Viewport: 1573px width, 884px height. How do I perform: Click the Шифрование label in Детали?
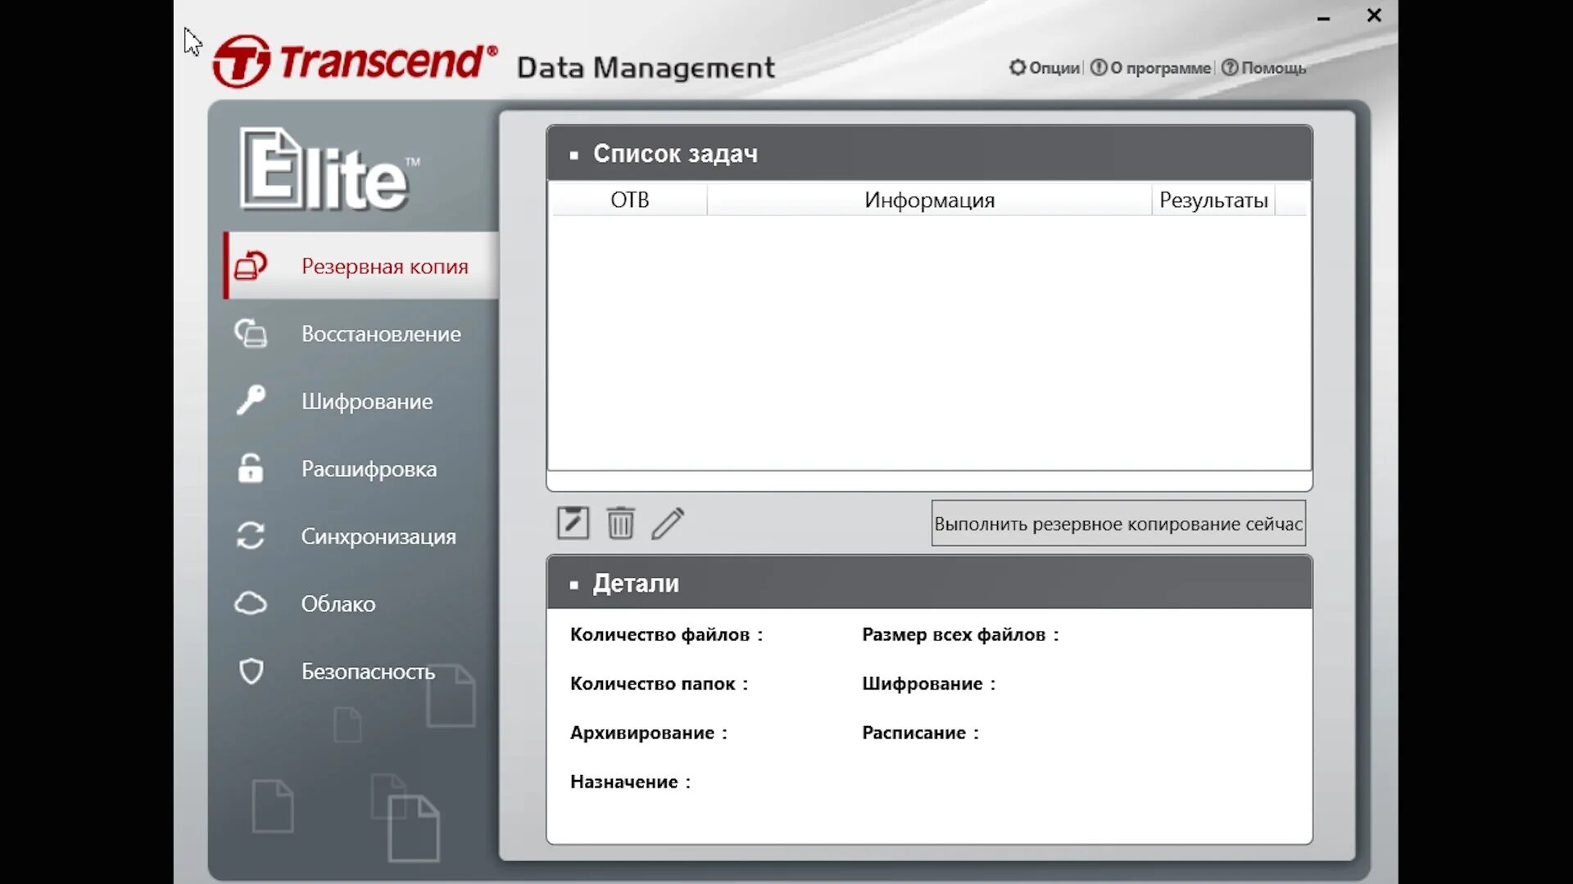(928, 683)
